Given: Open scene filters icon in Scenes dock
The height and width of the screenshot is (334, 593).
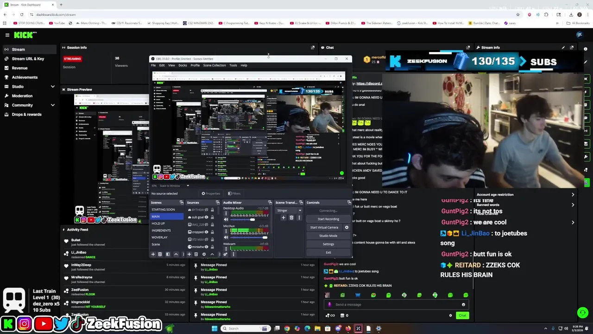Looking at the screenshot, I should click(x=168, y=254).
